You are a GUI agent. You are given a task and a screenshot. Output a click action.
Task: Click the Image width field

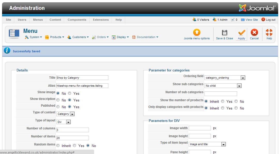click(200, 128)
